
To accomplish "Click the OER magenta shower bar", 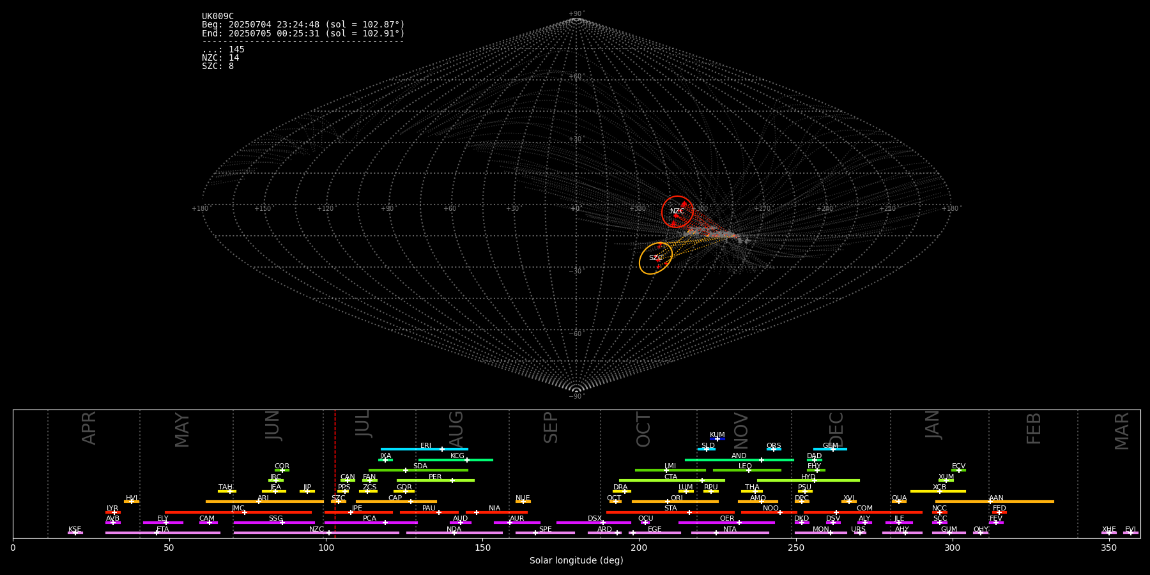I will (x=726, y=523).
